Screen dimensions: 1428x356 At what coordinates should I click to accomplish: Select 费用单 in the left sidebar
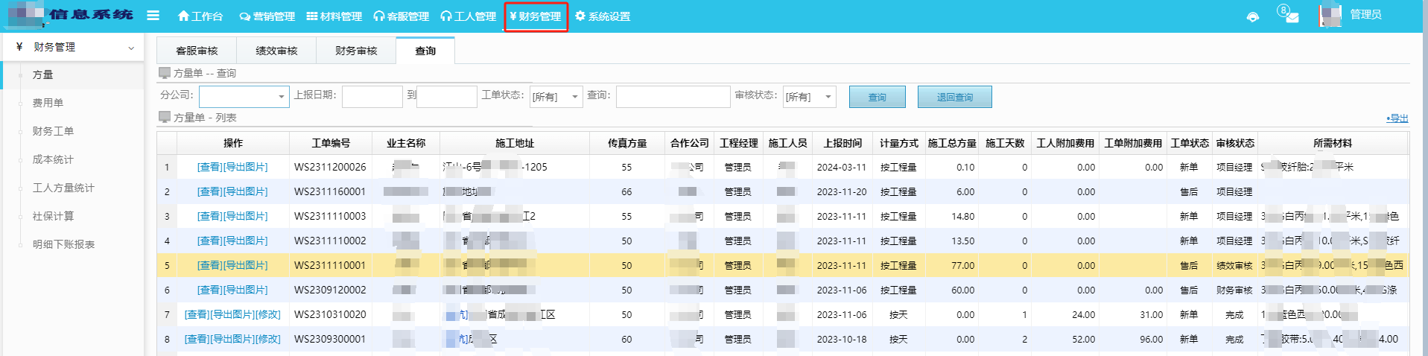point(48,103)
